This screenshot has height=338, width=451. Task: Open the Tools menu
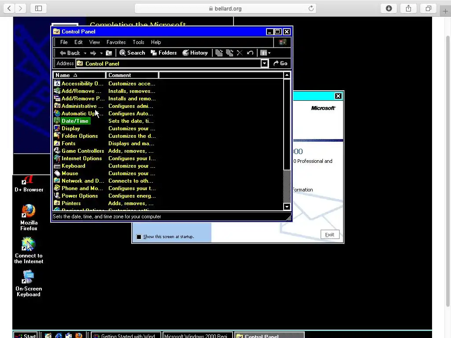pos(138,42)
